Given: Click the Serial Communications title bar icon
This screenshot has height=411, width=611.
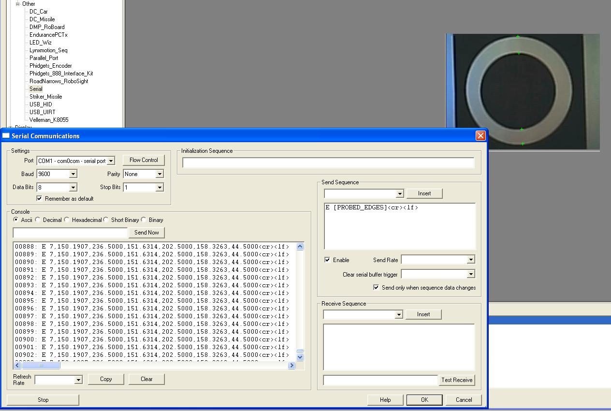Looking at the screenshot, I should pyautogui.click(x=6, y=136).
